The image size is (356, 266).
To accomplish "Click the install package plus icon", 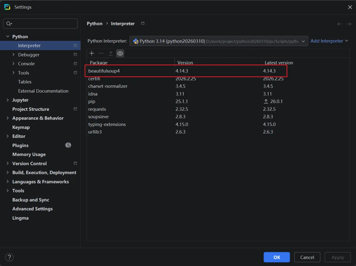I will 92,53.
